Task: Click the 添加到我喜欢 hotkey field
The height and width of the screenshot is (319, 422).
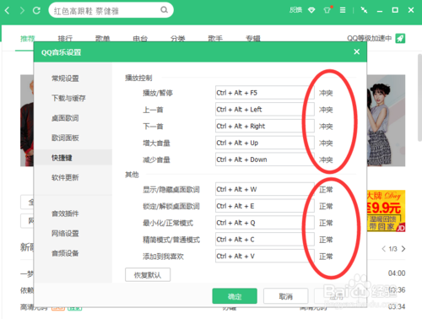Action: pyautogui.click(x=265, y=256)
